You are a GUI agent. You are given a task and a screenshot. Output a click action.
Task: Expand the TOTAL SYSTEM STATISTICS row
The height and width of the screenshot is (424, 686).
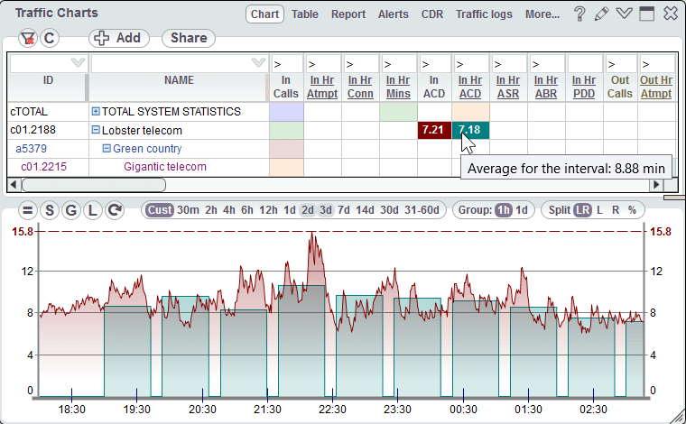(x=96, y=112)
